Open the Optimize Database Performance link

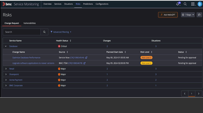click(26, 58)
